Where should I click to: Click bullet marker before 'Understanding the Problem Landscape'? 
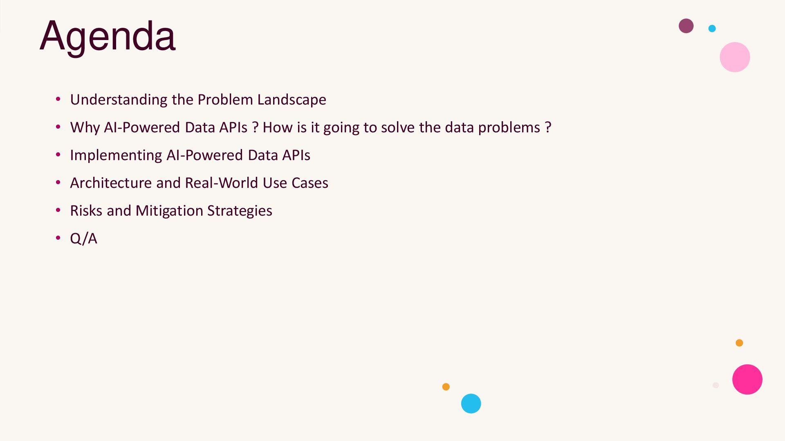click(x=58, y=99)
